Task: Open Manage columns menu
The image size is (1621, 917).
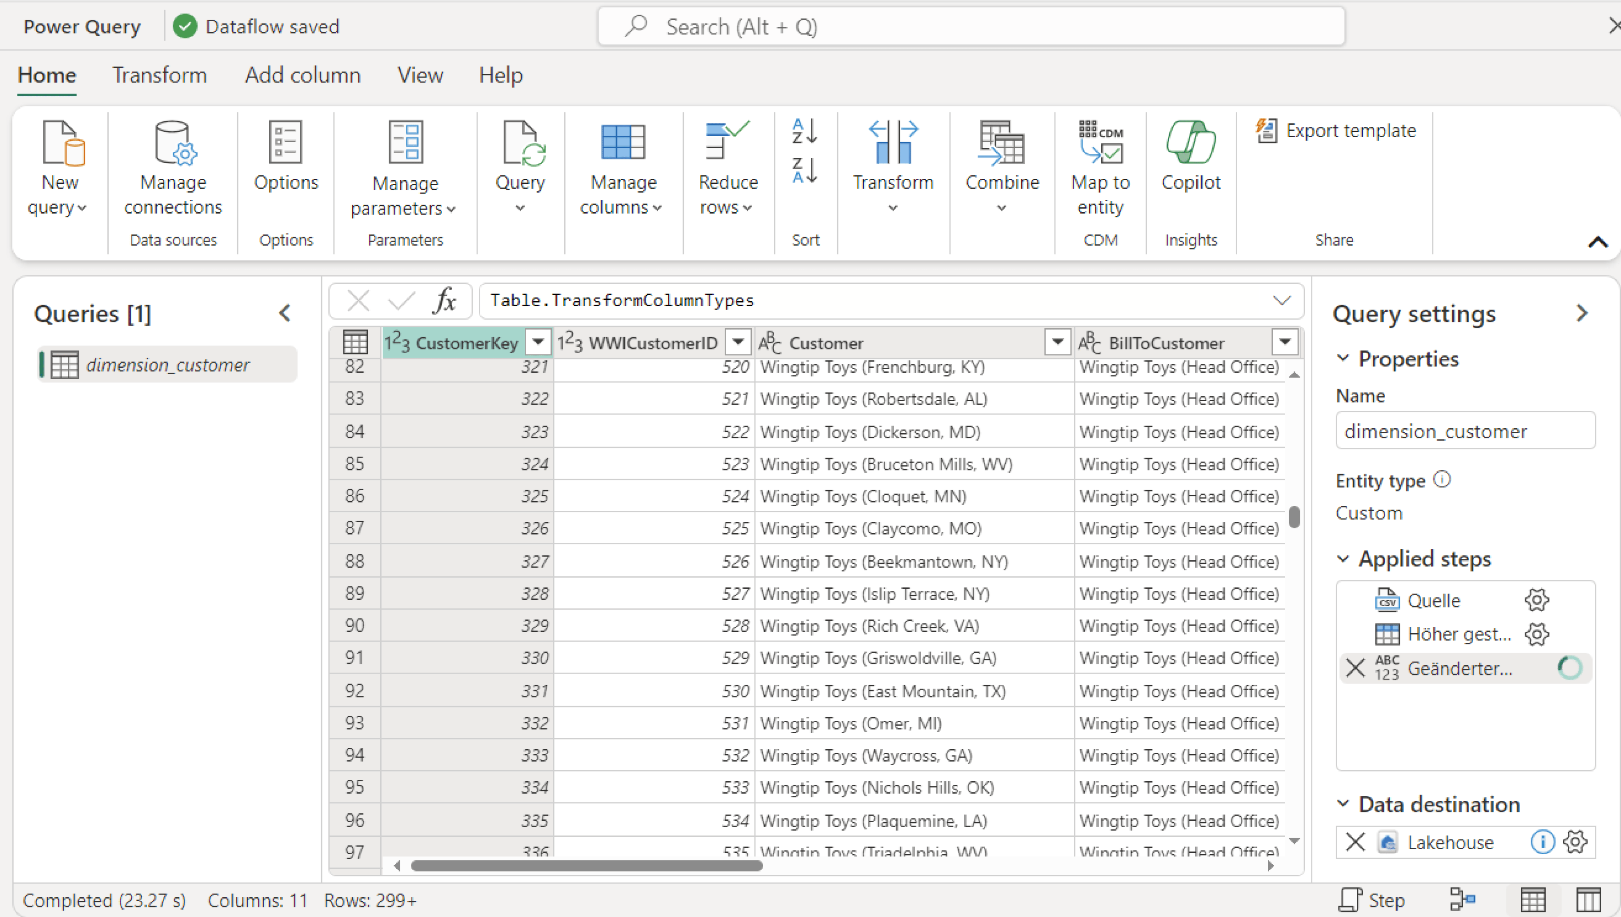Action: (x=622, y=168)
